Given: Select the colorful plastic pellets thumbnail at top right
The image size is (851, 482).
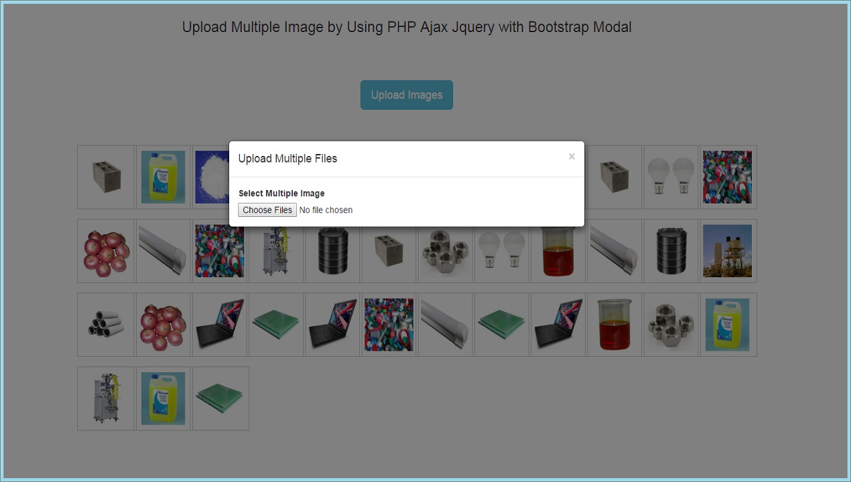Looking at the screenshot, I should 727,177.
